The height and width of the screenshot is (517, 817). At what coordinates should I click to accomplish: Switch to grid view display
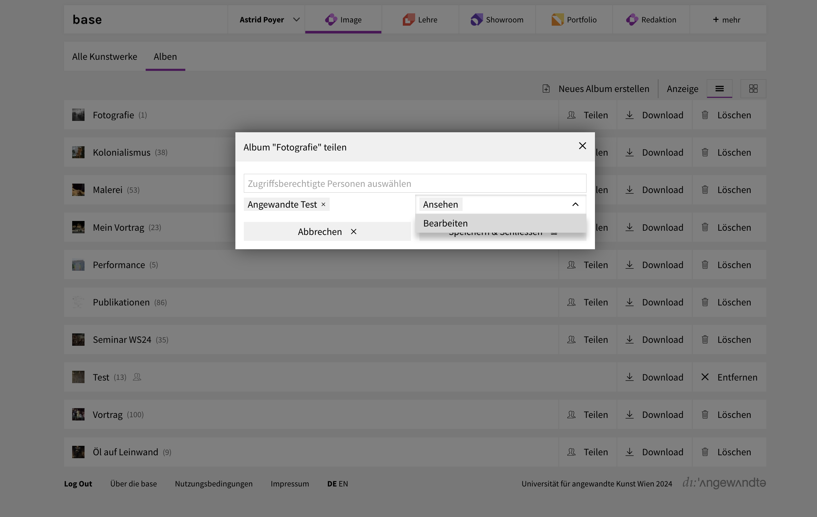pyautogui.click(x=753, y=89)
